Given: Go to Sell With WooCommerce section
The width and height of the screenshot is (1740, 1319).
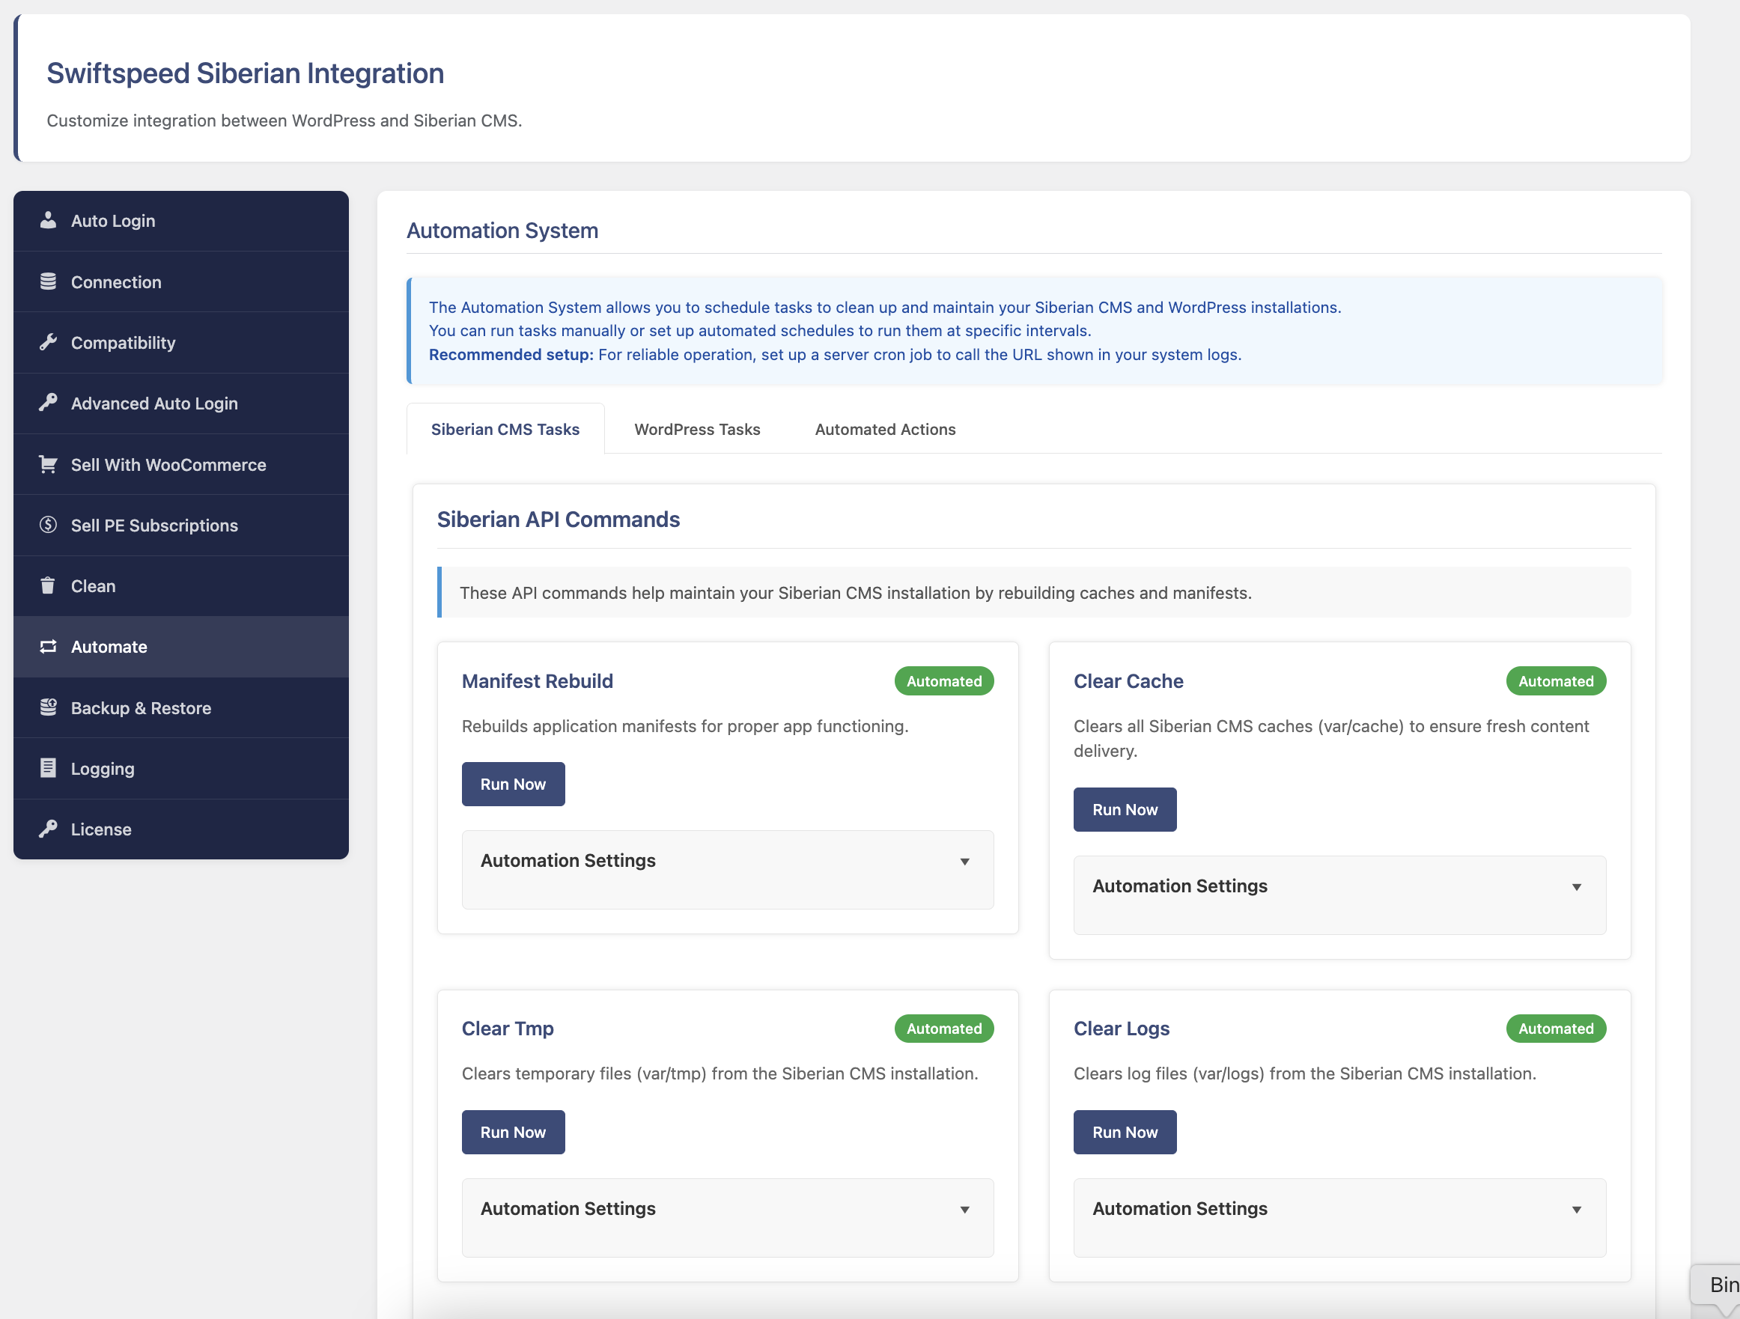Looking at the screenshot, I should 181,464.
